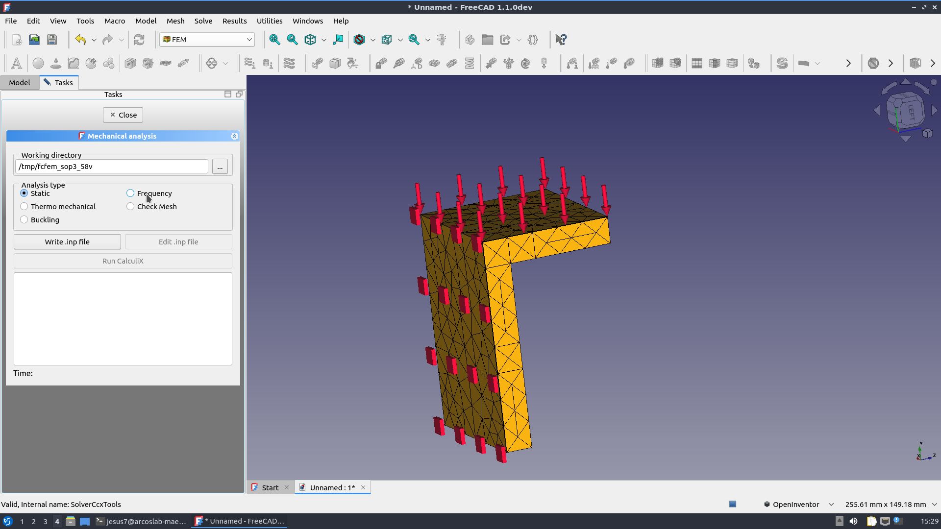Collapse the Mechanical analysis section
This screenshot has height=529, width=941.
click(234, 136)
